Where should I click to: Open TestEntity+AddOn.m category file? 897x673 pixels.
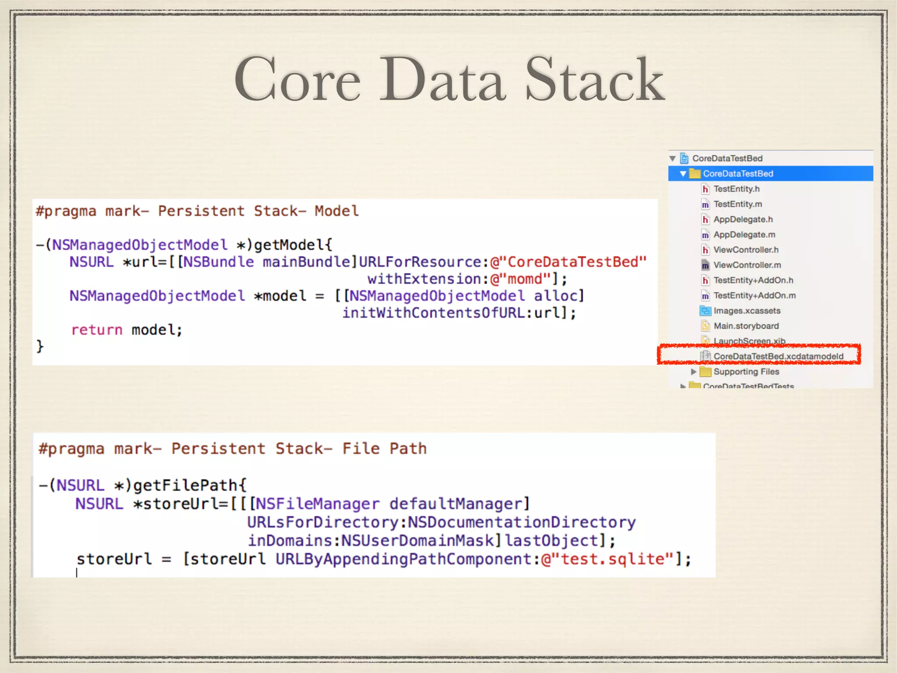(x=755, y=296)
